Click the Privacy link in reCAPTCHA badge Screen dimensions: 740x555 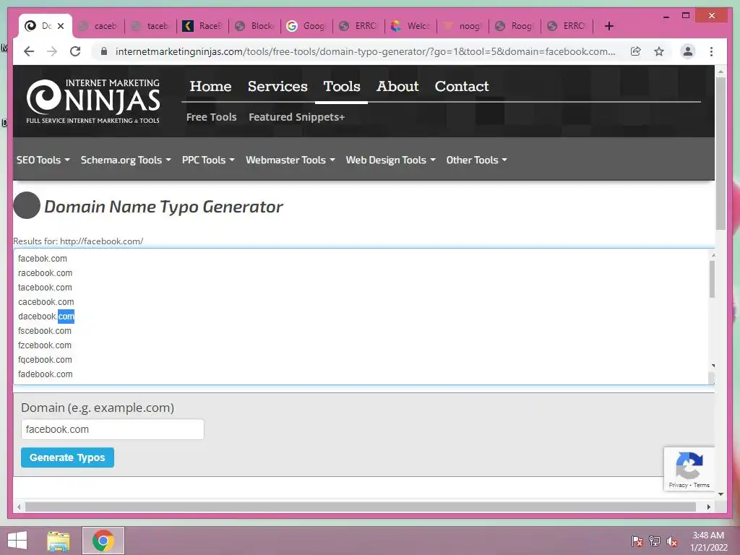tap(678, 485)
